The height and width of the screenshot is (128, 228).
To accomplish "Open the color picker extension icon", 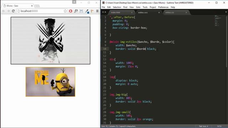I will point(87,11).
